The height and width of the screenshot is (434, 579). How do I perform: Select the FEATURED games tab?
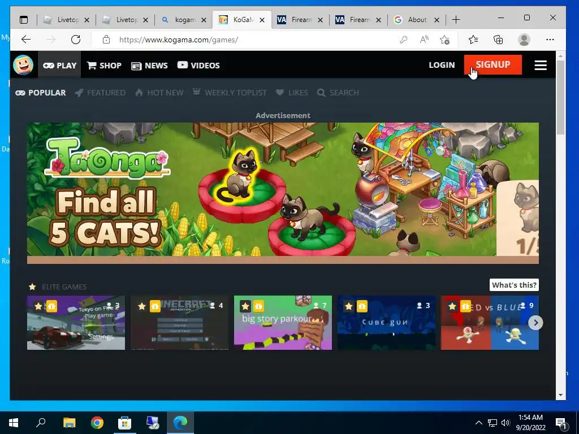100,93
